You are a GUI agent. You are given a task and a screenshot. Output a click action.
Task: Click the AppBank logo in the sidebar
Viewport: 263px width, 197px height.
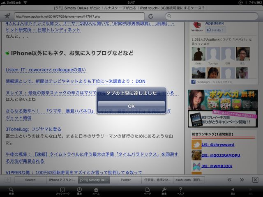tap(197, 27)
